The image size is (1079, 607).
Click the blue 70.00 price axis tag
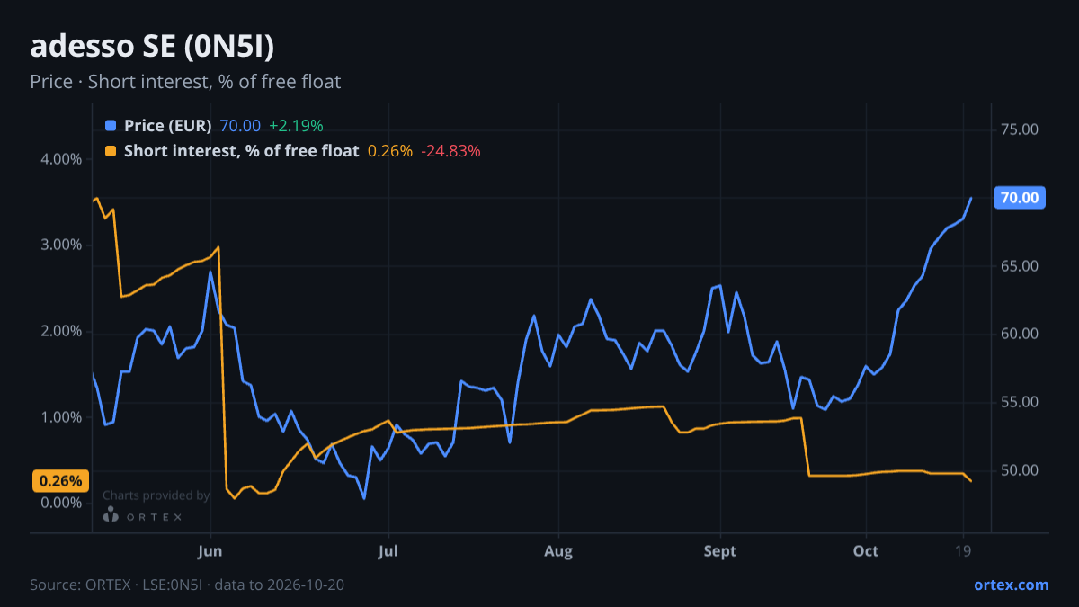[x=1020, y=198]
